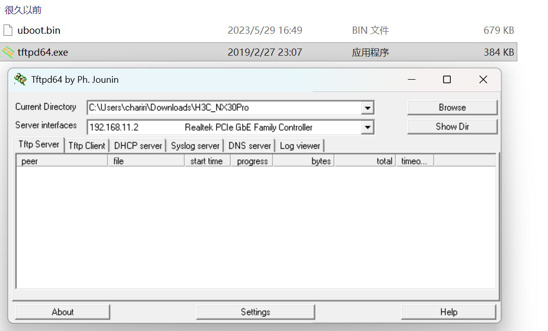Close the Tftpd64 window
The image size is (548, 331).
[x=483, y=79]
